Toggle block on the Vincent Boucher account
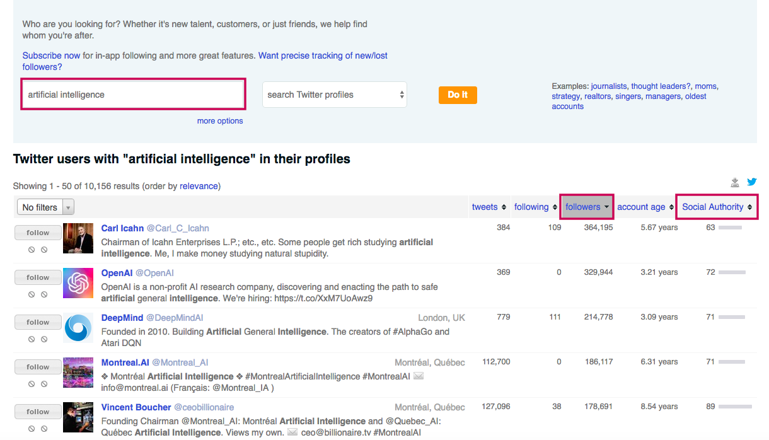This screenshot has height=440, width=769. tap(44, 428)
